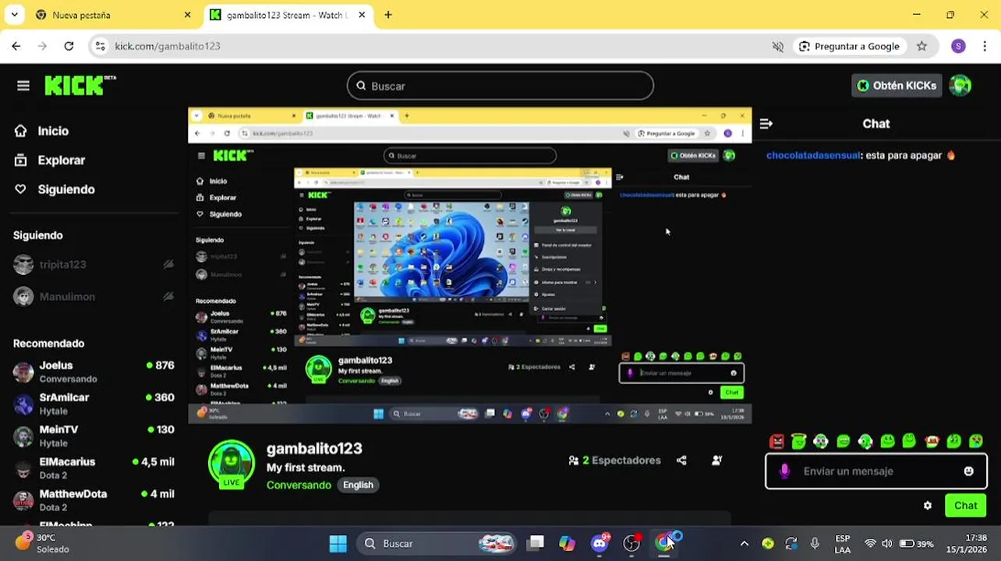Click the Buscar search field on Kick
The height and width of the screenshot is (561, 1001).
click(500, 86)
